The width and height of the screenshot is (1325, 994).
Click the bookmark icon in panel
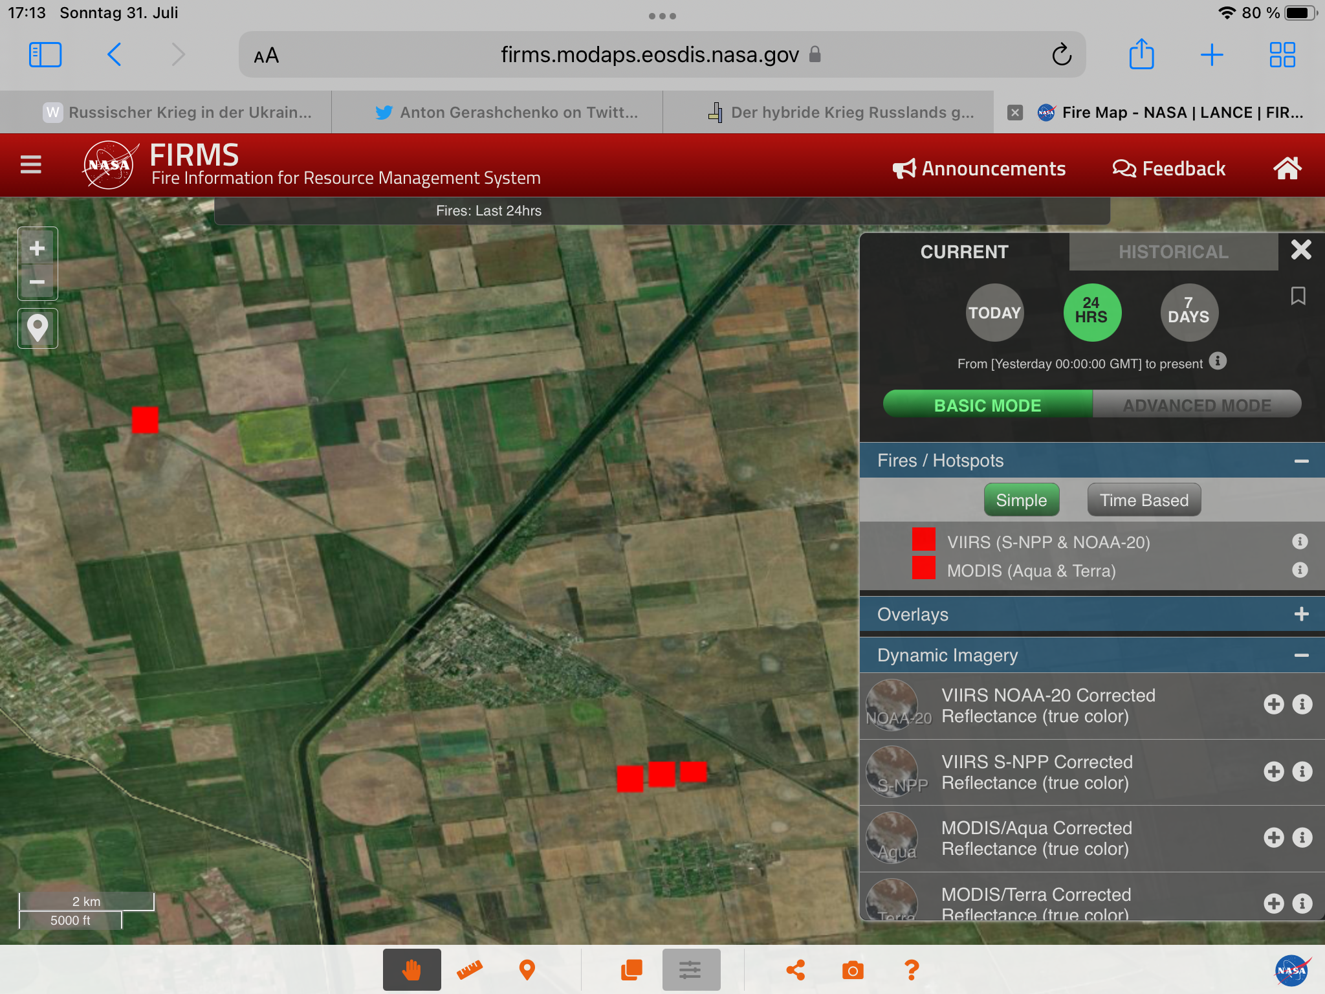pos(1298,296)
